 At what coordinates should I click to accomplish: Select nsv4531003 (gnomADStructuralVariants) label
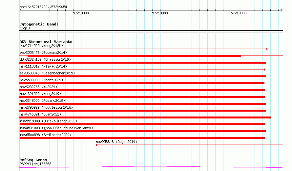(56, 128)
